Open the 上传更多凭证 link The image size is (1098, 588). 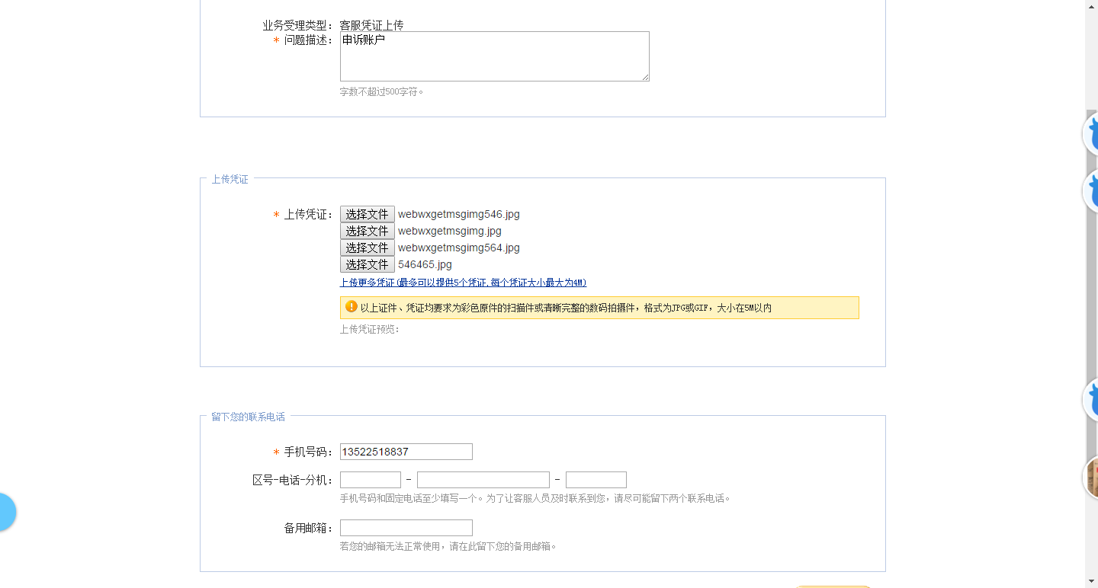coord(463,283)
